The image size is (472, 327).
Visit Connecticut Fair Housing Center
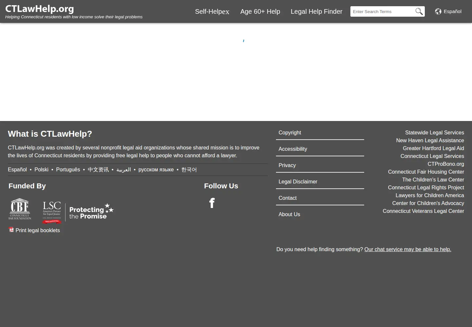coord(426,172)
